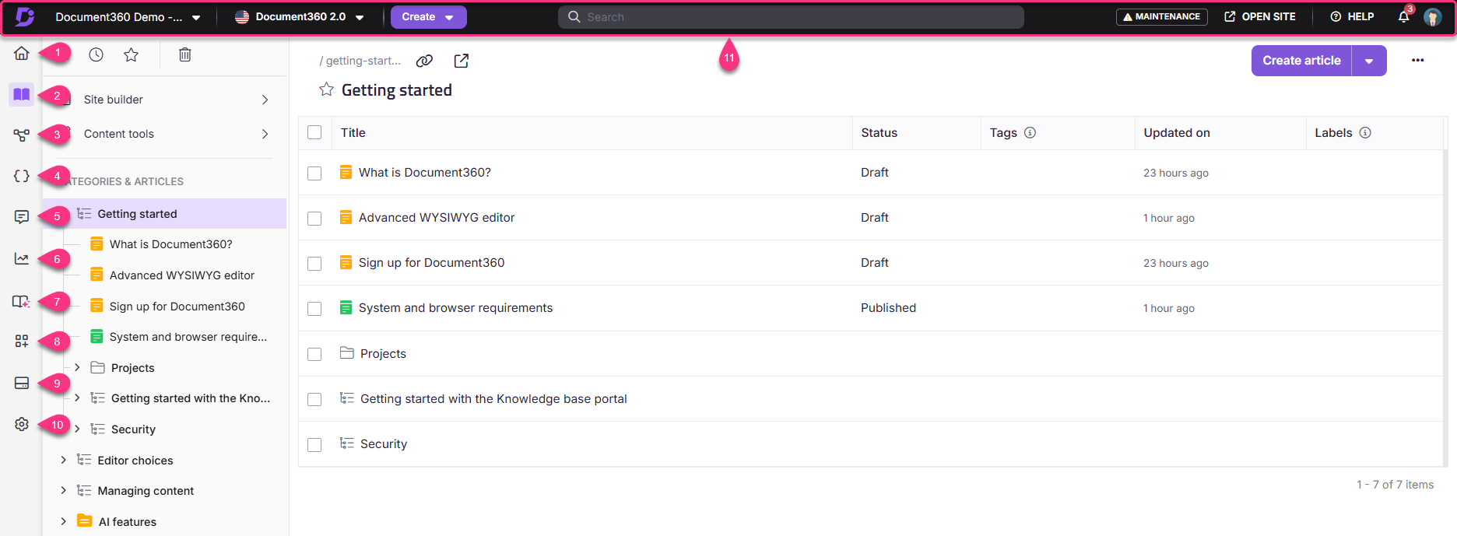1457x536 pixels.
Task: Click the purple Create button in top bar
Action: [x=427, y=17]
